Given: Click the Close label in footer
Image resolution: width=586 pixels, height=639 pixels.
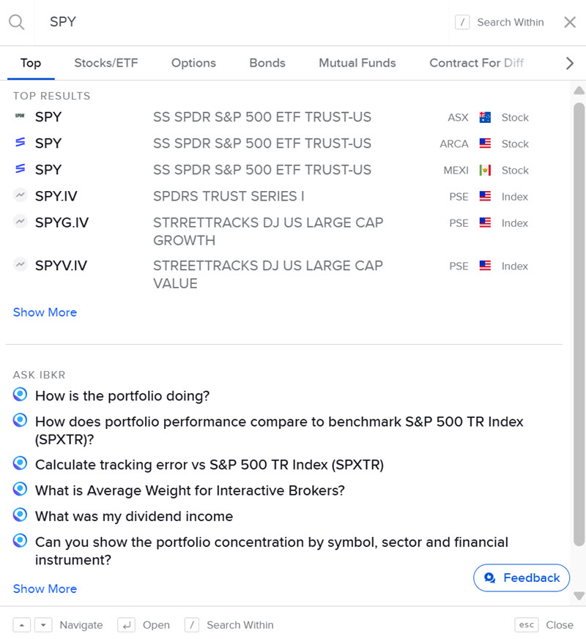Looking at the screenshot, I should click(x=560, y=625).
